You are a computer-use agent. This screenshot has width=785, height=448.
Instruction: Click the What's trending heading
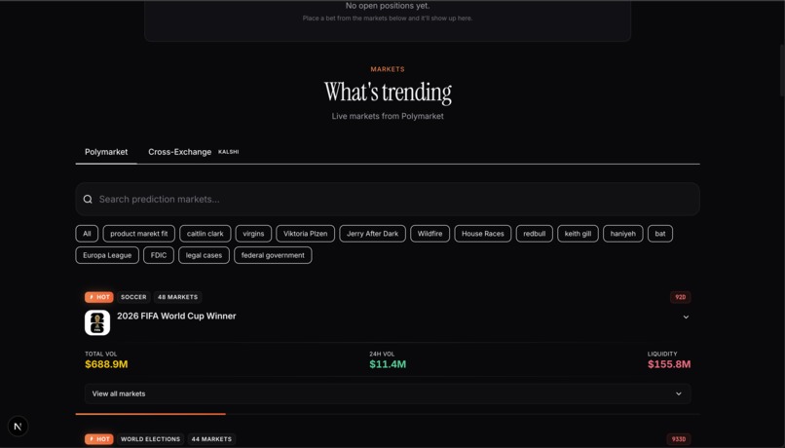pos(388,93)
